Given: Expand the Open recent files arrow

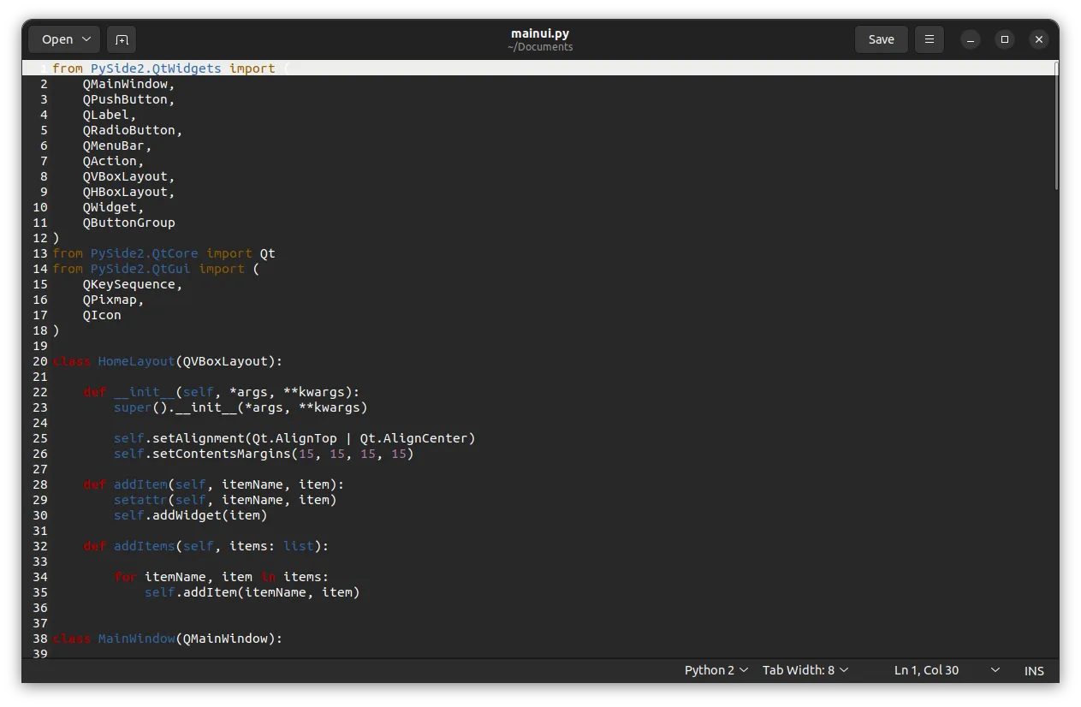Looking at the screenshot, I should [x=86, y=39].
